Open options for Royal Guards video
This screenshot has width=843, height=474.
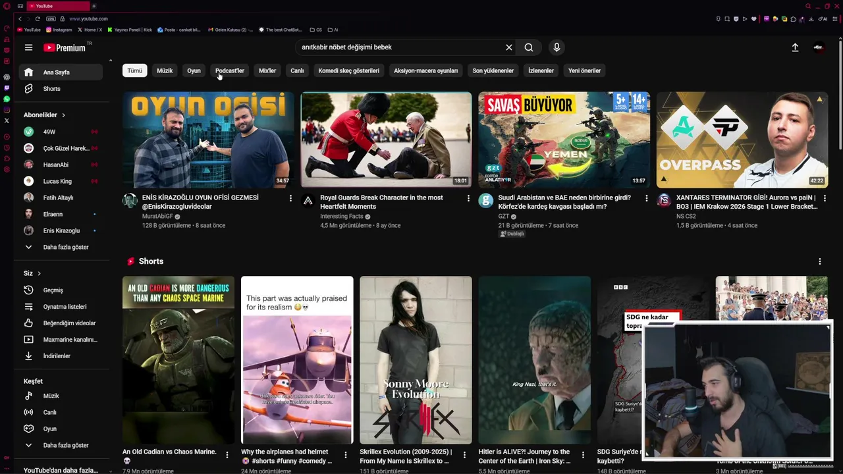point(468,198)
